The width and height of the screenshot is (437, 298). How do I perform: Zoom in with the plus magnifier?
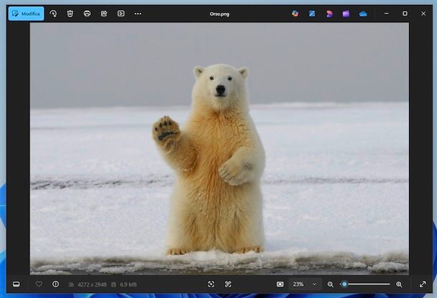pos(399,284)
